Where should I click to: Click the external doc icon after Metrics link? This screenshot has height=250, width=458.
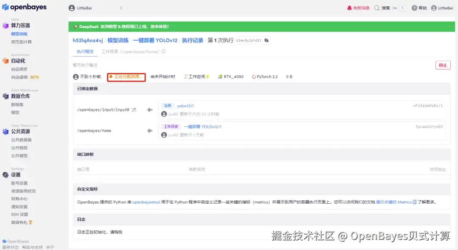(414, 202)
